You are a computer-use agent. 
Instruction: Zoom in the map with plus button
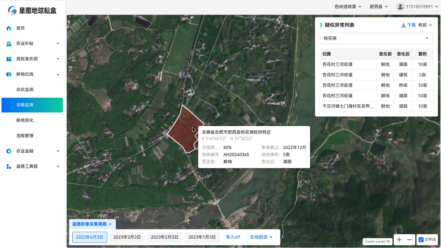click(x=399, y=240)
